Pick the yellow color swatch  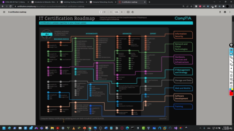click(232, 90)
